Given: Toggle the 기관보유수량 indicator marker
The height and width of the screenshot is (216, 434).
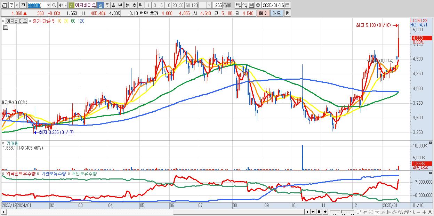Looking at the screenshot, I should (38, 173).
